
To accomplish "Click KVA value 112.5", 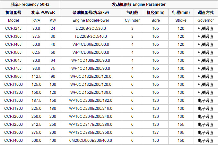I will 36,77.
